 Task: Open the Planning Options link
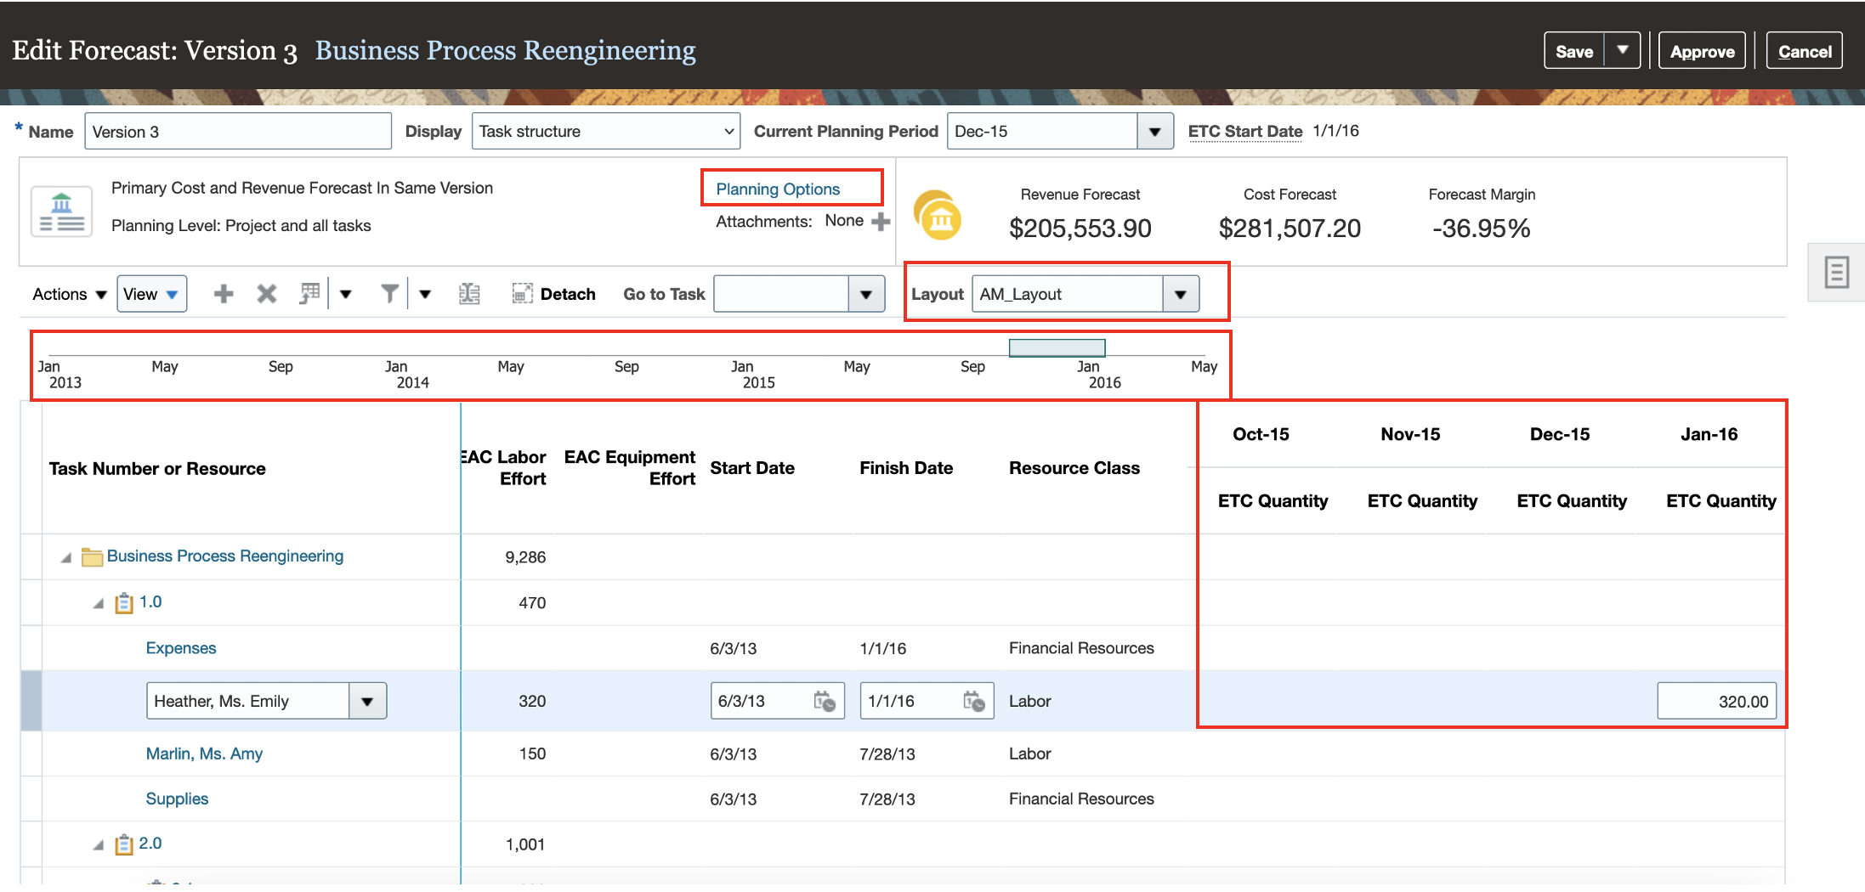coord(778,189)
